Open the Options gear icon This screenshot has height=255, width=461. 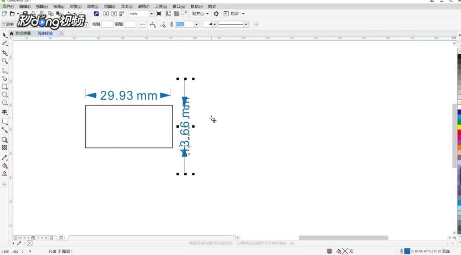click(216, 14)
